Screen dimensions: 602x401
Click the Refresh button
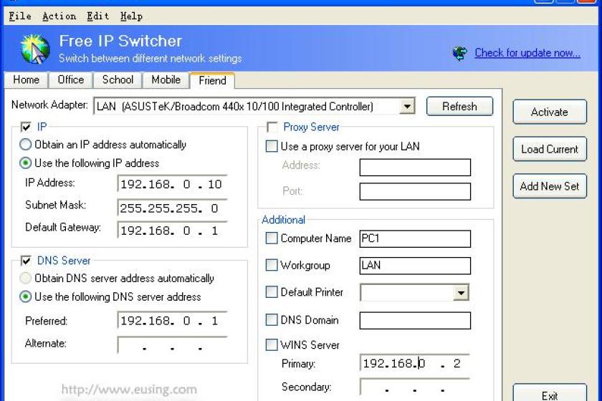(x=459, y=106)
